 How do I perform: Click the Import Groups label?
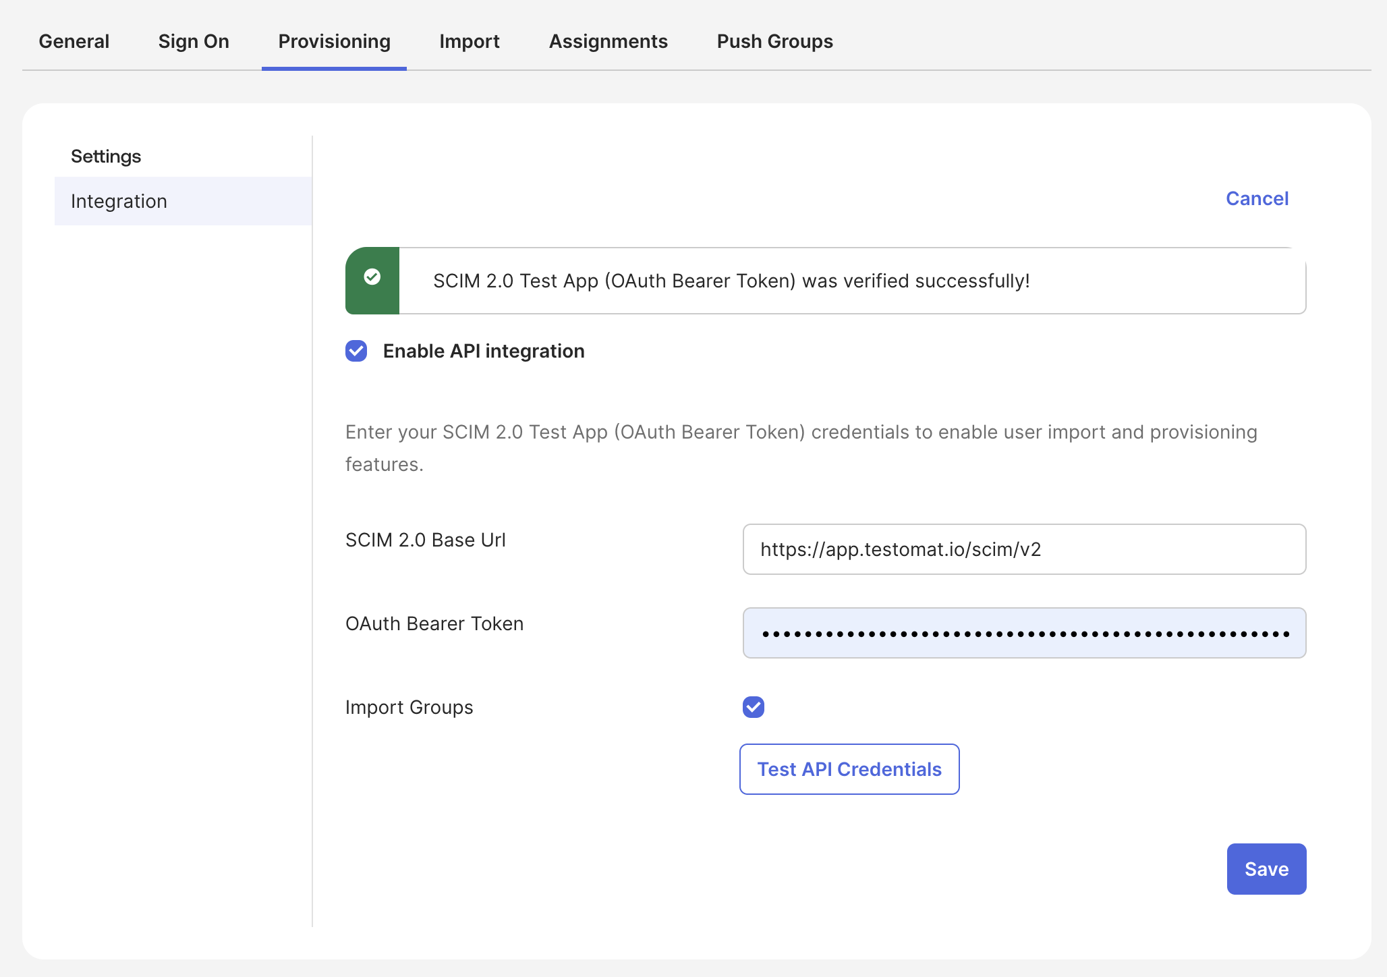coord(409,707)
